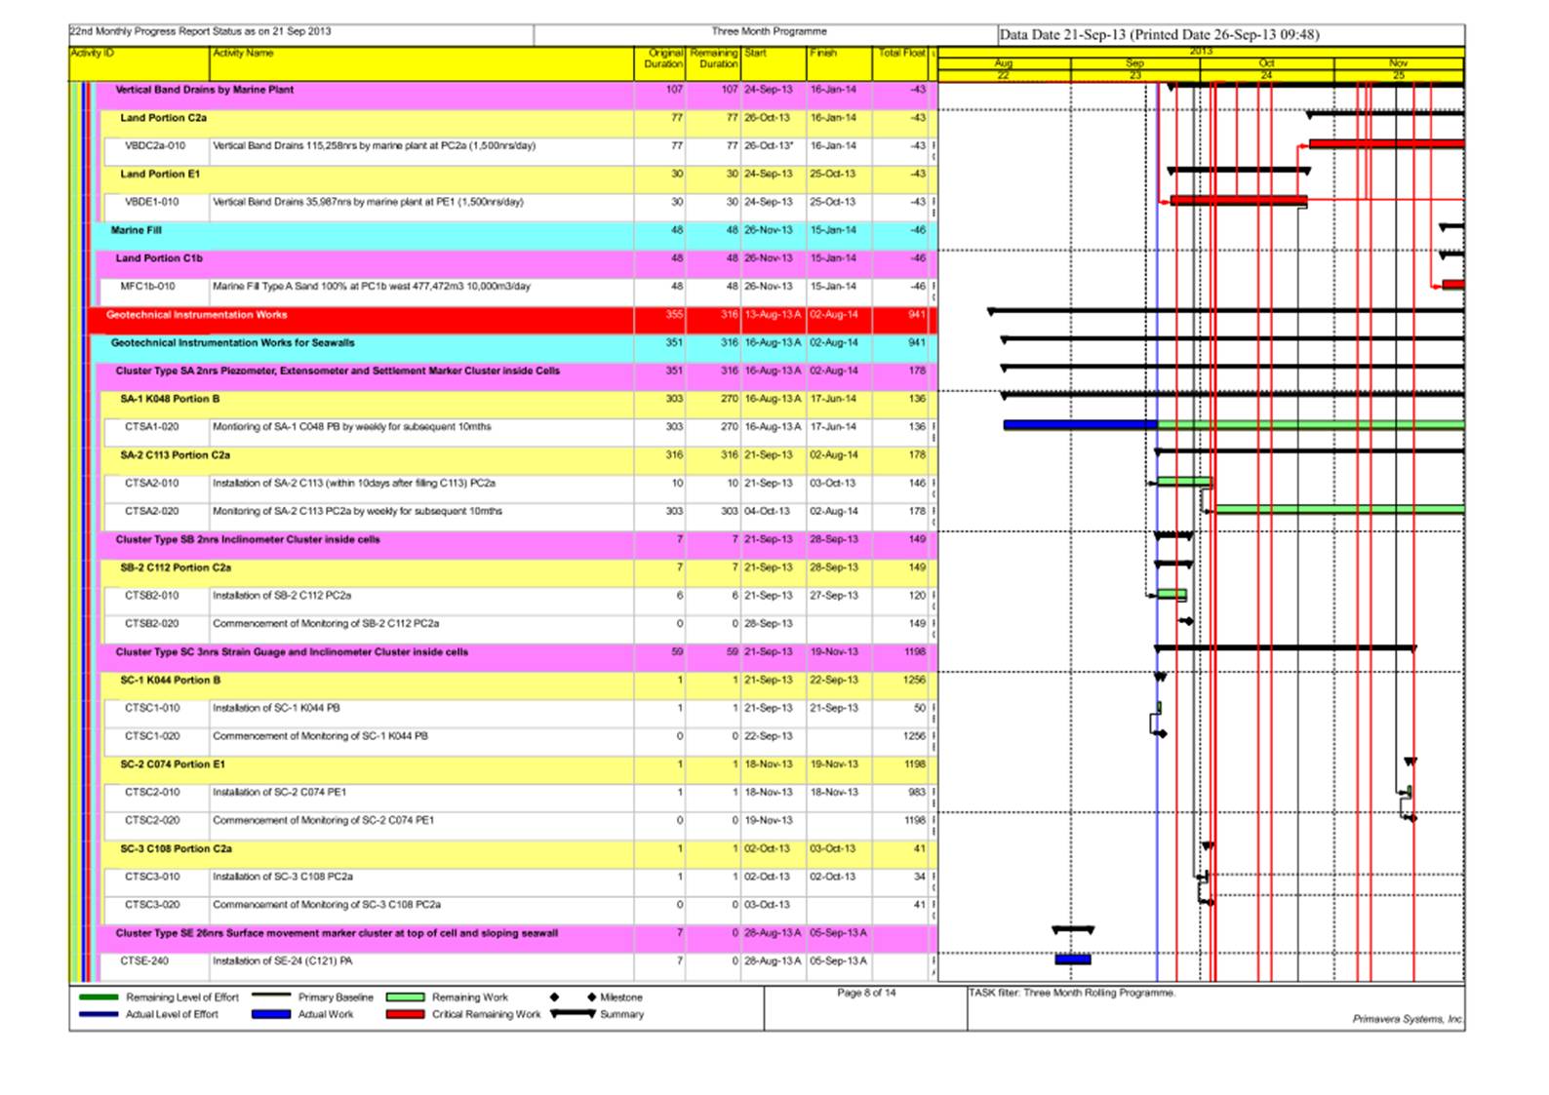The image size is (1549, 1095).
Task: Click the Remaining Level of Effort legend swatch
Action: tap(99, 997)
